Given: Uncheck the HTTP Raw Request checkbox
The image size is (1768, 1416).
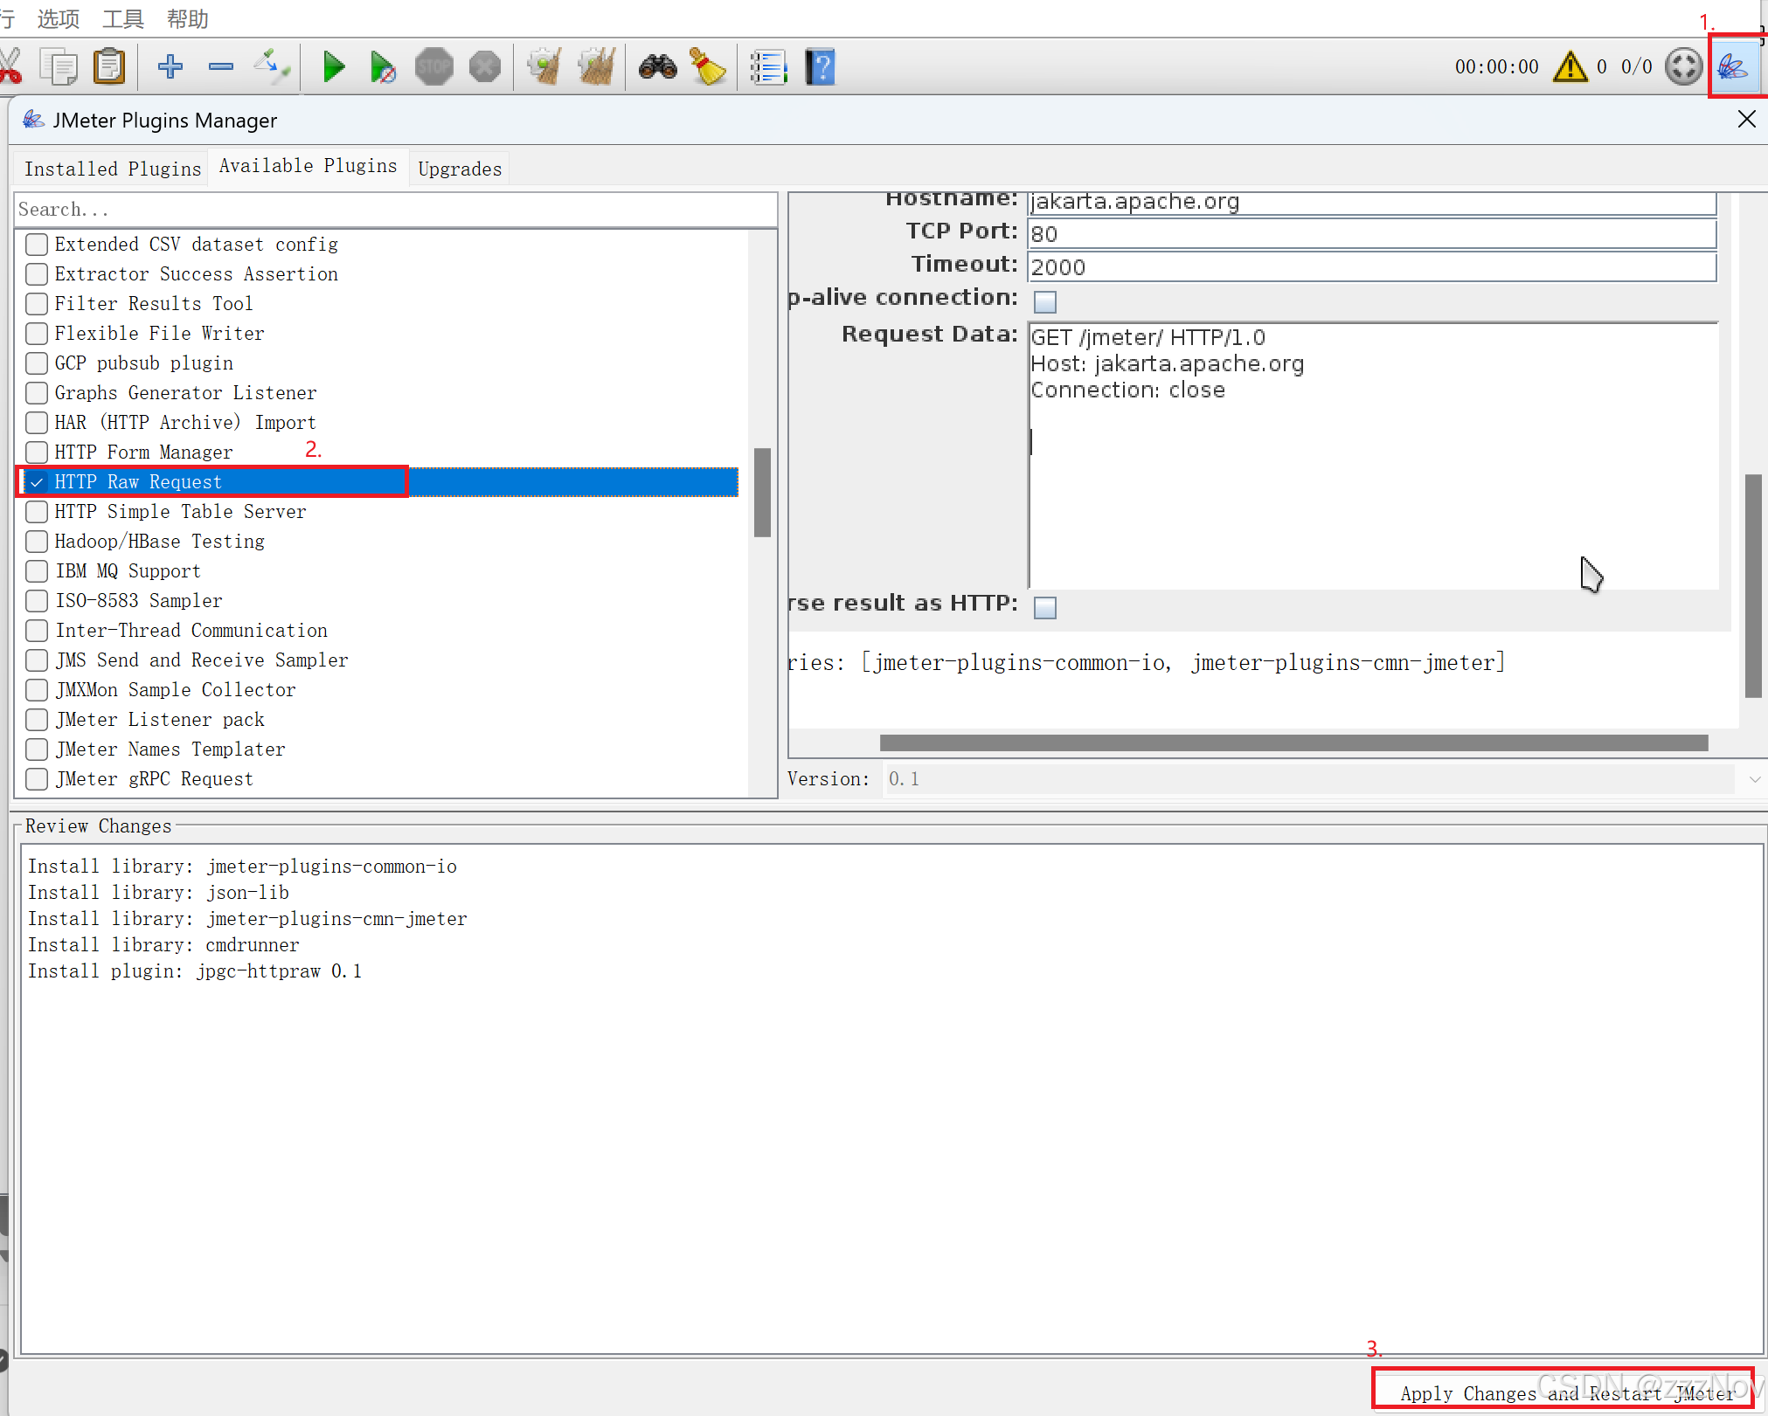Looking at the screenshot, I should pos(37,482).
